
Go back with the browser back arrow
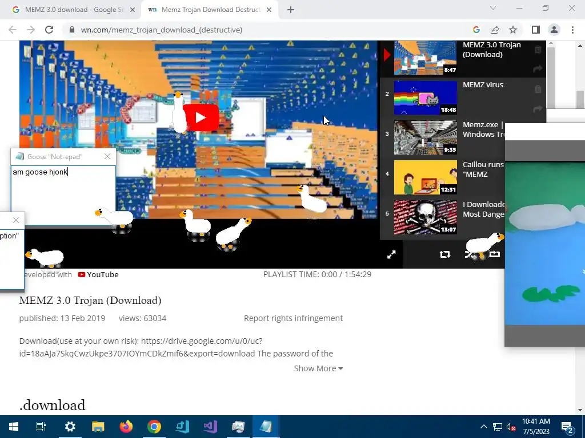coord(13,30)
